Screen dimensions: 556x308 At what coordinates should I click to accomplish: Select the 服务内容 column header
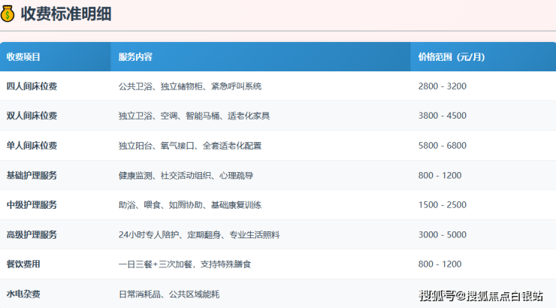coord(135,57)
